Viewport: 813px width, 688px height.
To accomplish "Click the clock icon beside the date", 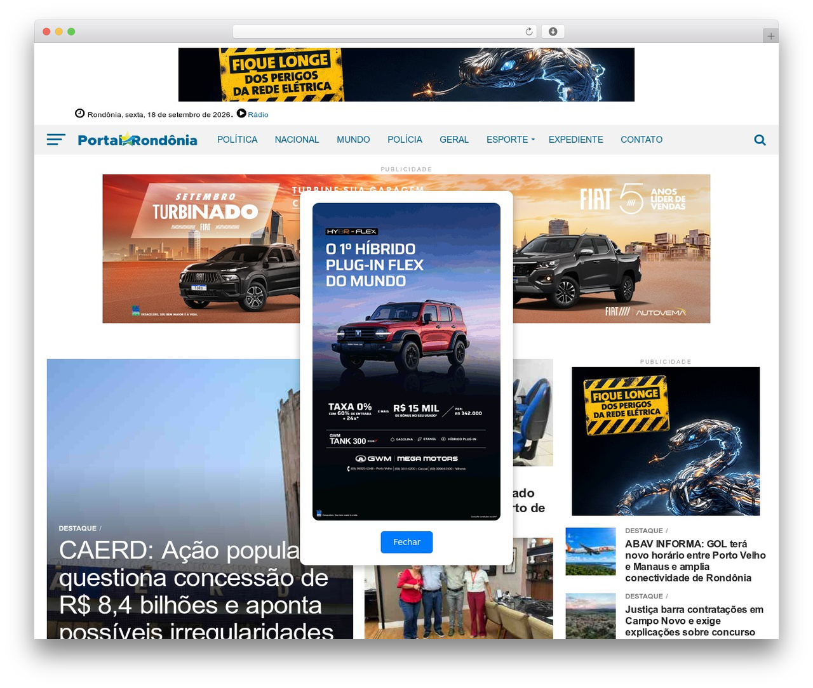I will [80, 114].
